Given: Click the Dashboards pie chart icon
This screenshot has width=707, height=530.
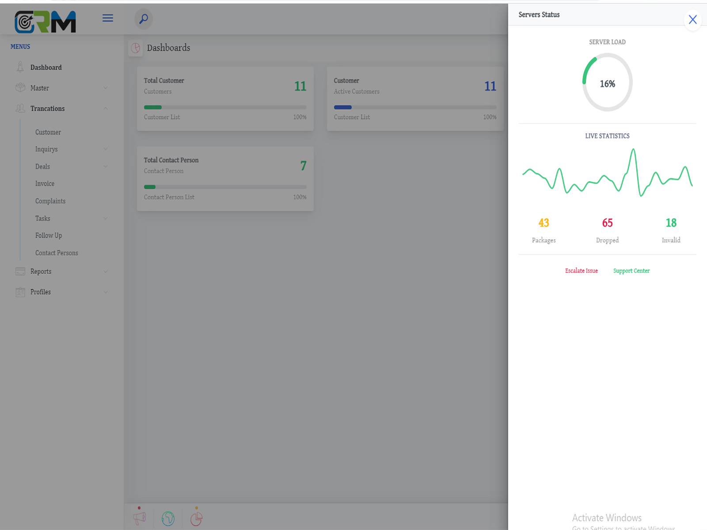Looking at the screenshot, I should [x=136, y=48].
